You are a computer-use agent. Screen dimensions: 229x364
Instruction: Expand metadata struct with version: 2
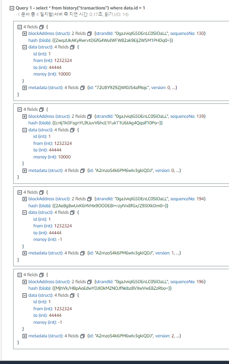(25, 336)
